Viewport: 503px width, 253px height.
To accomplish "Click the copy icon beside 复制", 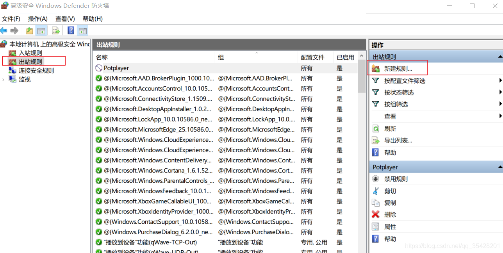I will tap(376, 203).
